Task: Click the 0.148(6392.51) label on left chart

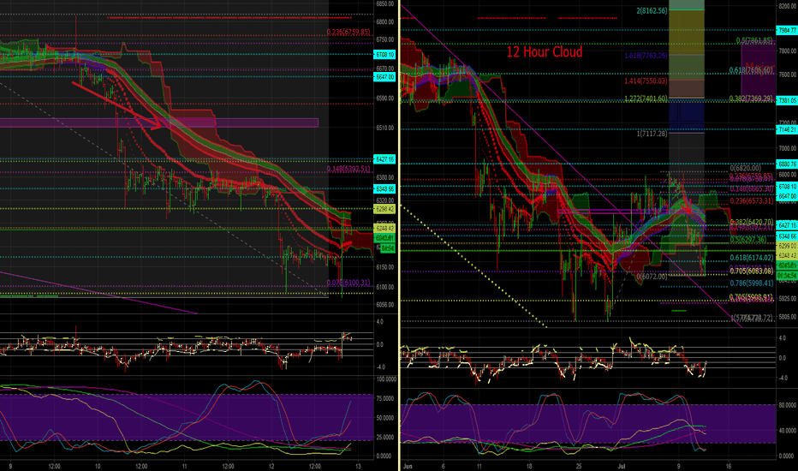Action: [x=348, y=169]
